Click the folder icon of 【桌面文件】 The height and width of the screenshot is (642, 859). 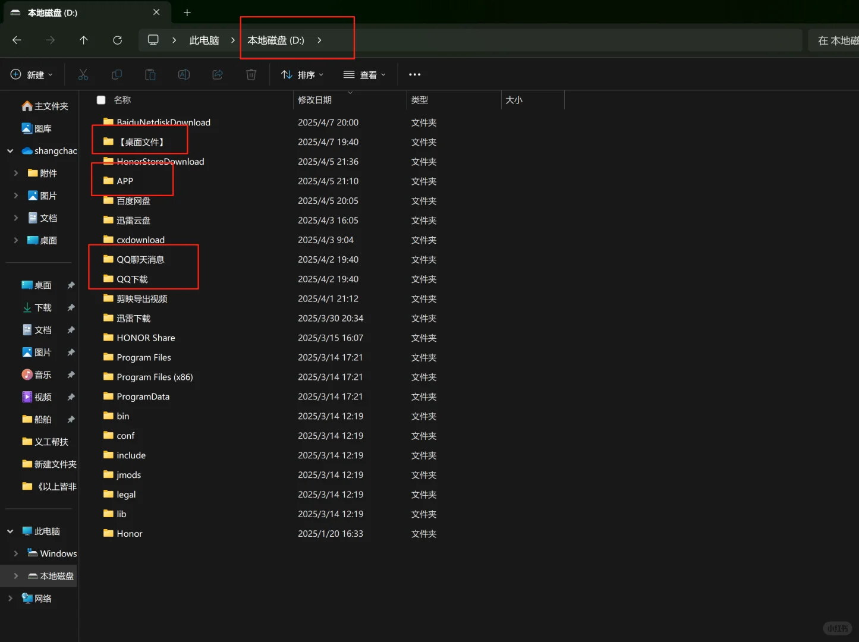point(108,141)
